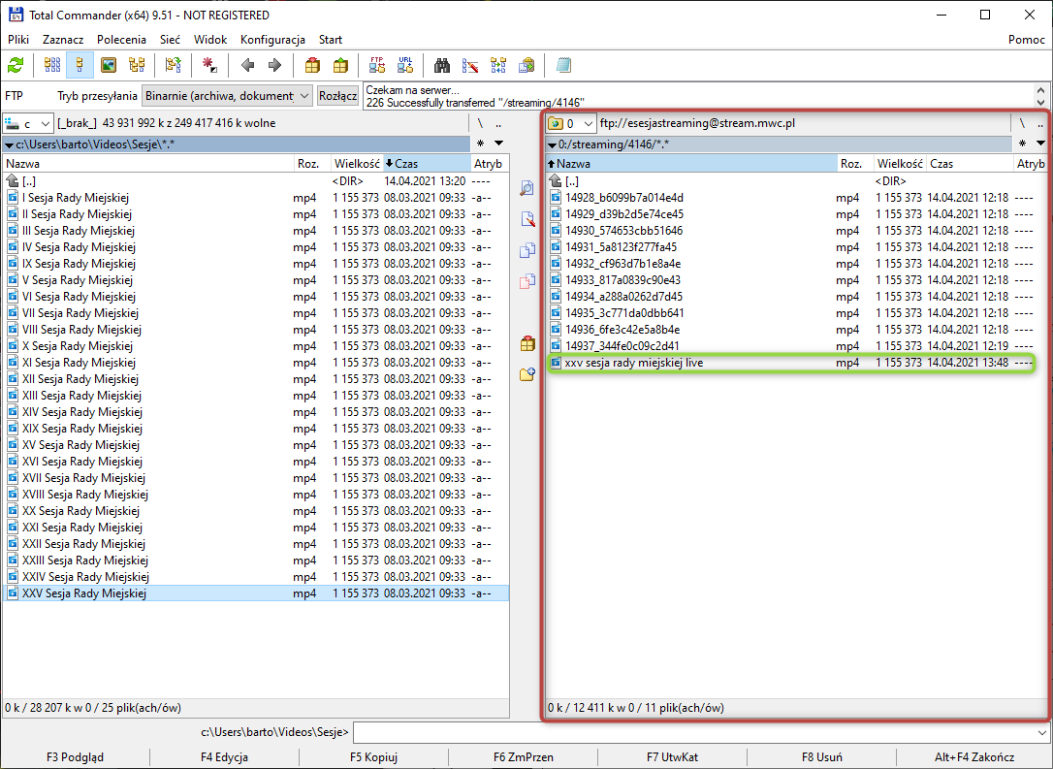Click the Pack files toolbar icon
The image size is (1053, 769).
coord(312,66)
